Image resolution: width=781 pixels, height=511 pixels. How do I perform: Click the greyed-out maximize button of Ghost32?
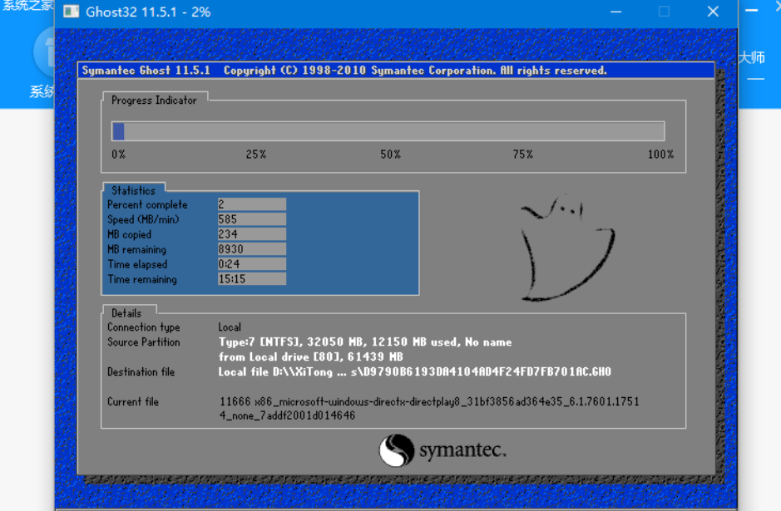click(x=664, y=12)
